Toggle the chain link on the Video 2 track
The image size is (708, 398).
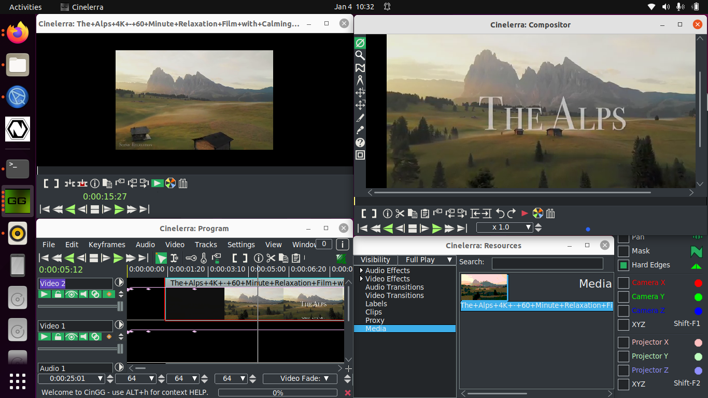tap(95, 294)
